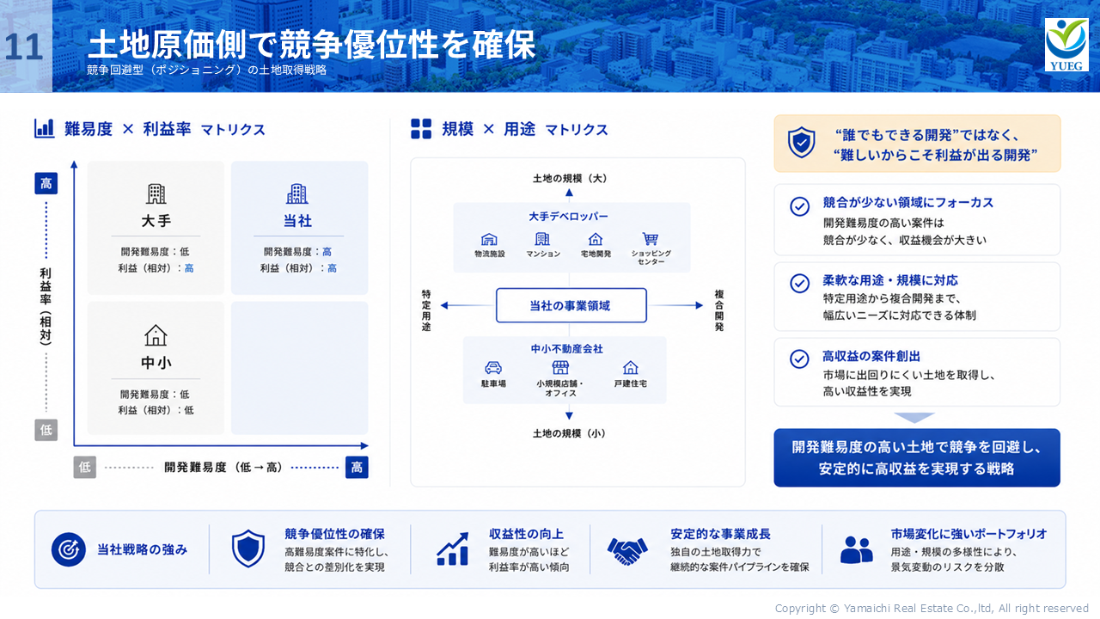
Task: Click the ショッピングセンター shopping cart icon
Action: [x=651, y=239]
